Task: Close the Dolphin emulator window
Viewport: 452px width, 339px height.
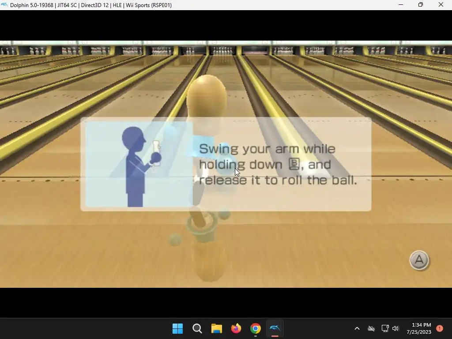Action: tap(441, 5)
